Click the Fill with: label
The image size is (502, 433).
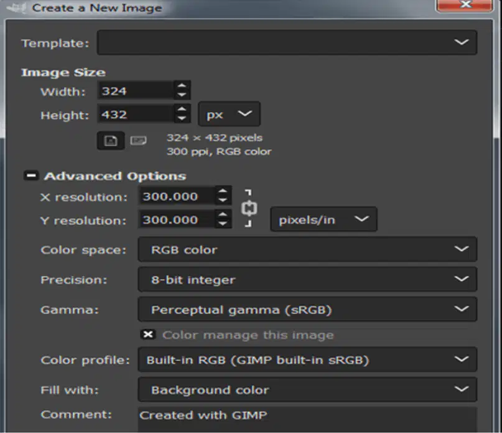[x=70, y=390]
